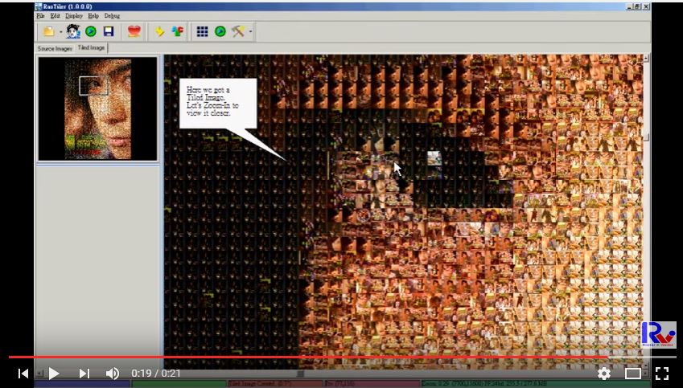Click the RasTiler title bar icon
The width and height of the screenshot is (683, 388).
pyautogui.click(x=39, y=6)
